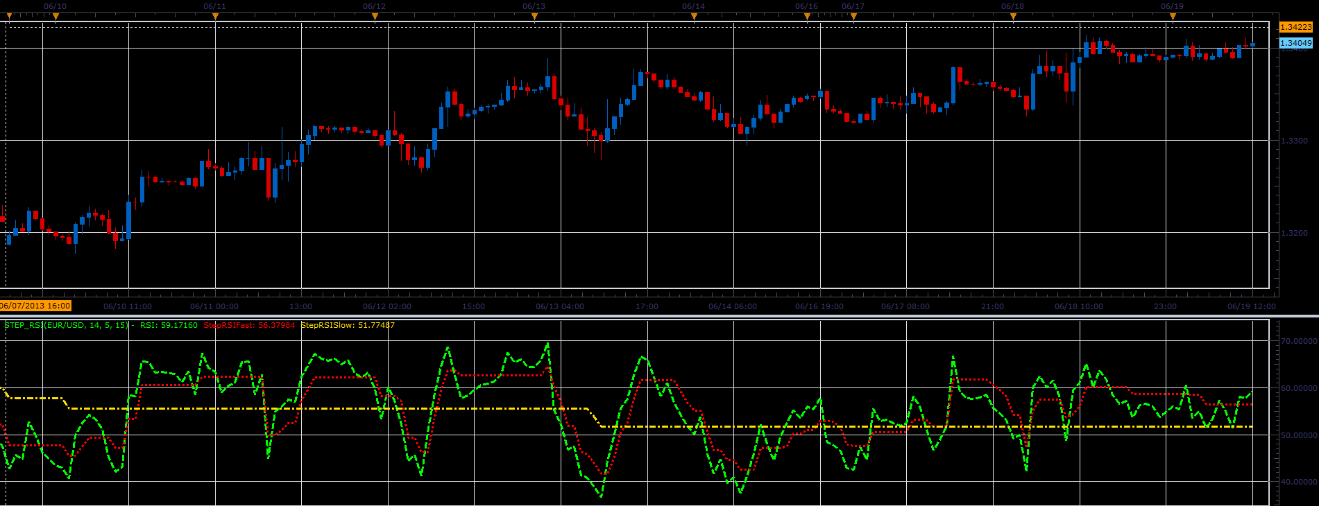This screenshot has height=506, width=1319.
Task: Select the STEP_RSI(EUR/USD, 14, 5, 15) indicator title
Action: pos(67,325)
